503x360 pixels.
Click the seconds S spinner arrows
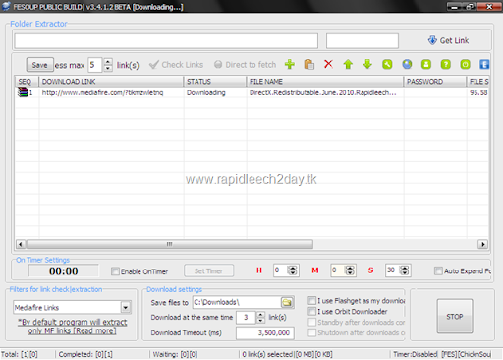pos(405,270)
